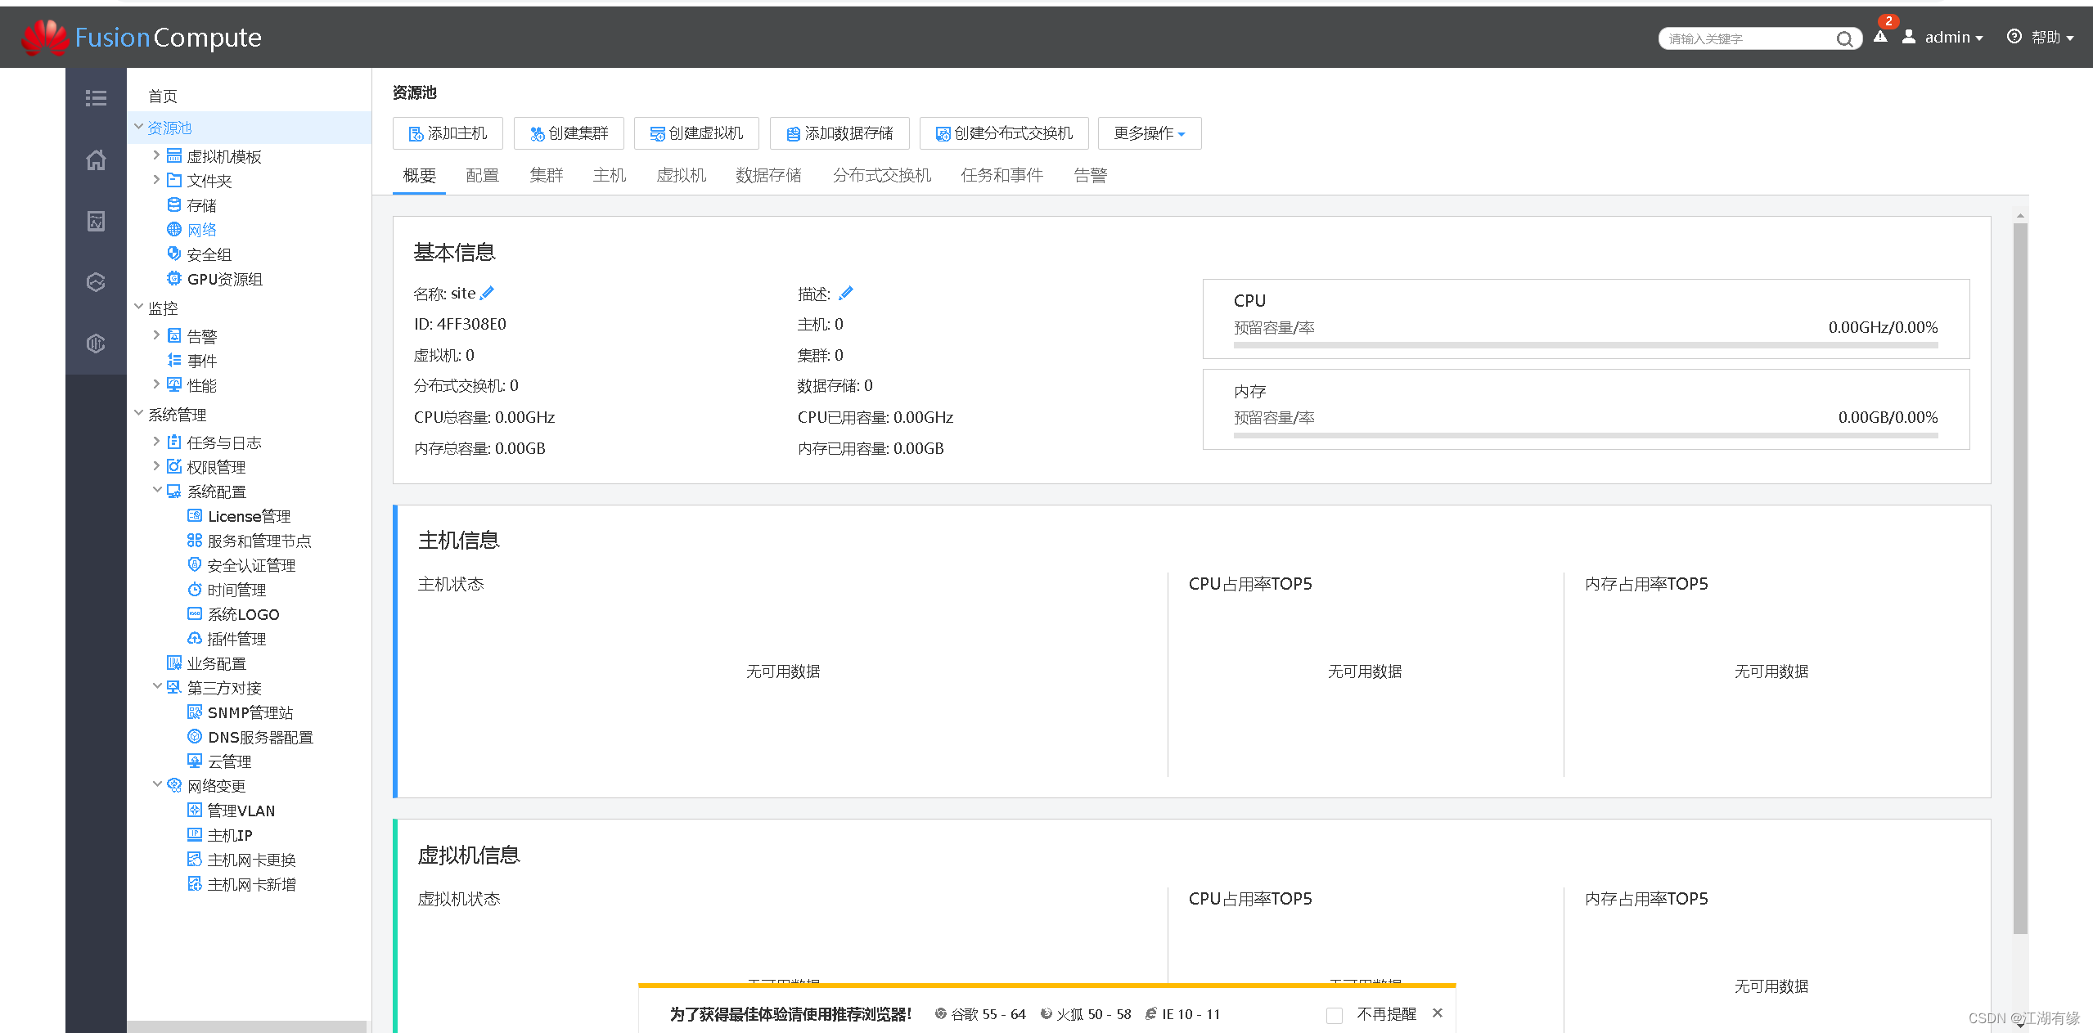Click the list menu icon in dark sidebar
Image resolution: width=2093 pixels, height=1033 pixels.
tap(96, 98)
